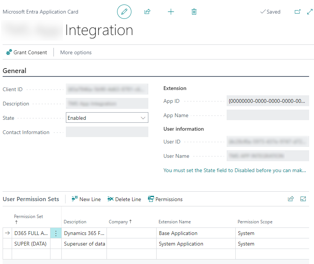Click the Extension Name column header
The image size is (314, 264).
175,222
